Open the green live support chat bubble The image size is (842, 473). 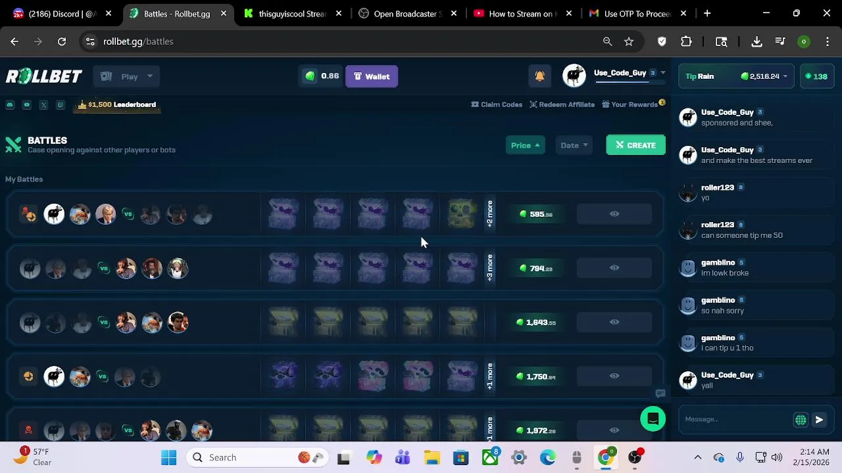coord(653,418)
